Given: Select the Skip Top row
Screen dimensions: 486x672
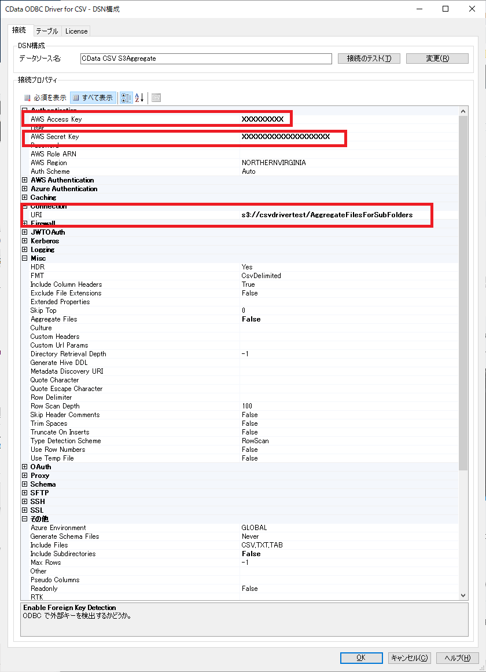Looking at the screenshot, I should pyautogui.click(x=240, y=311).
